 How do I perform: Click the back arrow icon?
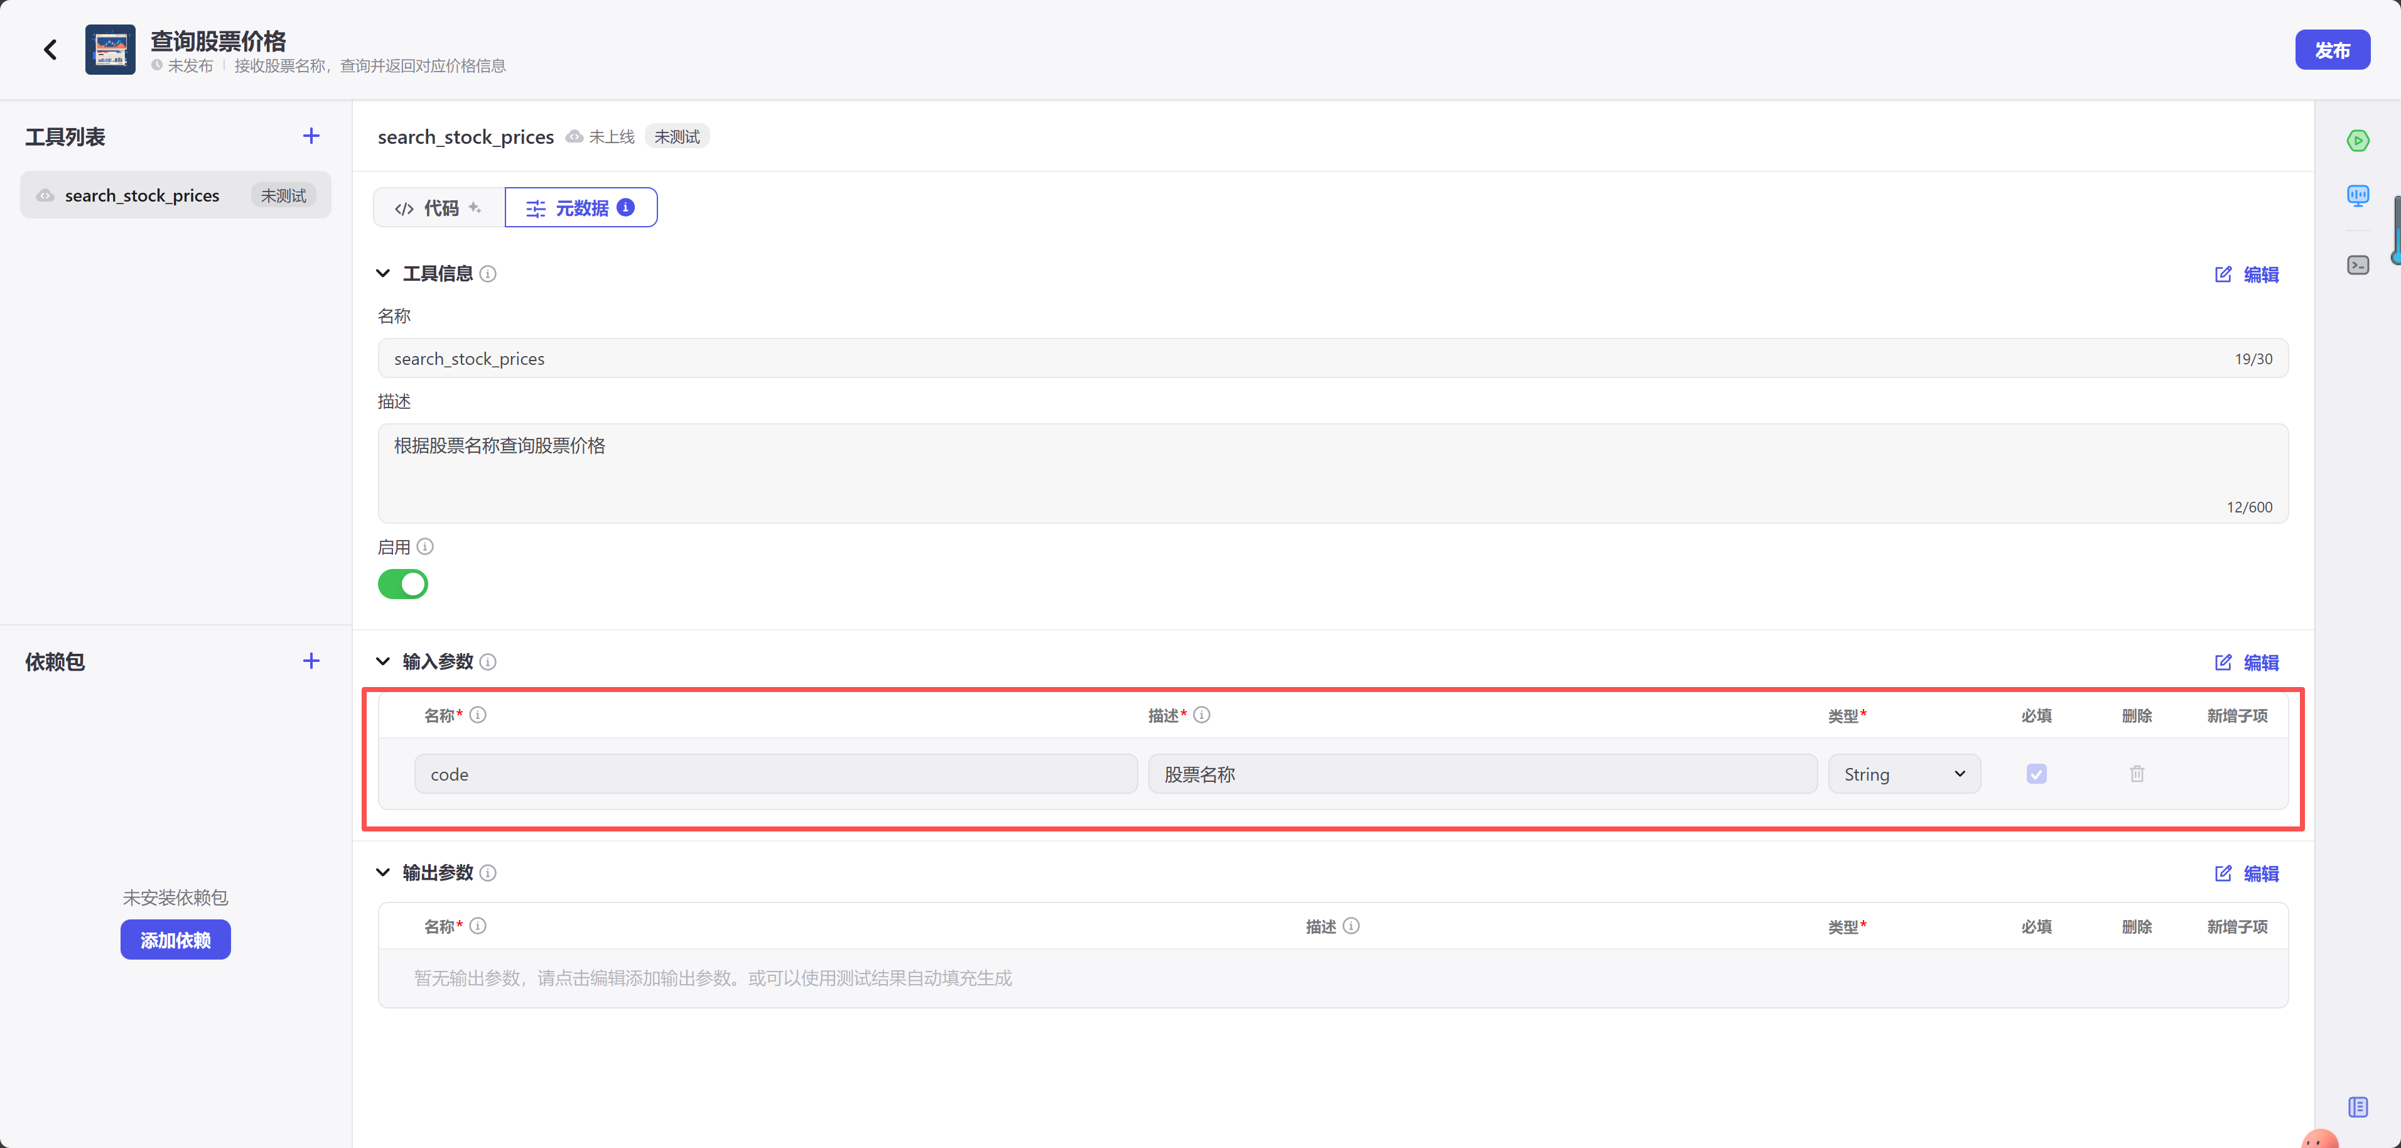coord(50,50)
